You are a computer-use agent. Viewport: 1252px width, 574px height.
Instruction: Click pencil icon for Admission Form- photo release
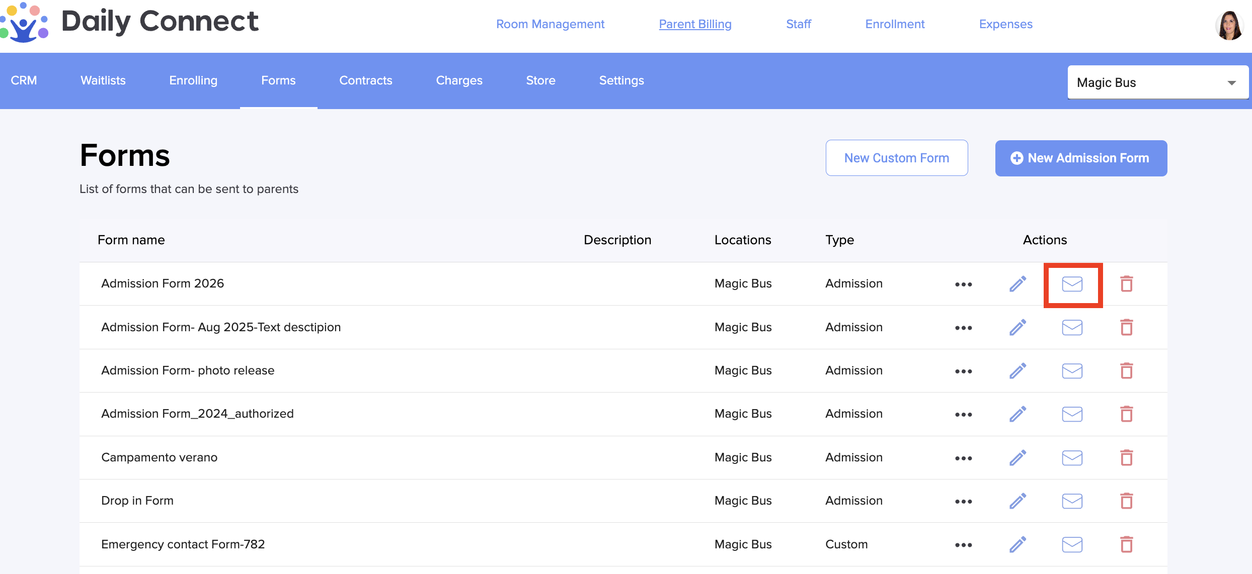(1018, 371)
